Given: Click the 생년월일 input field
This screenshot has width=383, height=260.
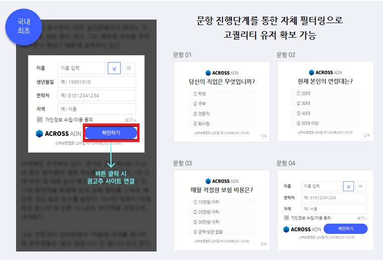Looking at the screenshot, I should (x=96, y=82).
